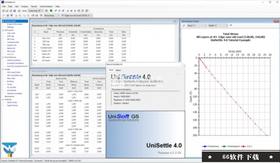Open the Data menu

click(10, 7)
